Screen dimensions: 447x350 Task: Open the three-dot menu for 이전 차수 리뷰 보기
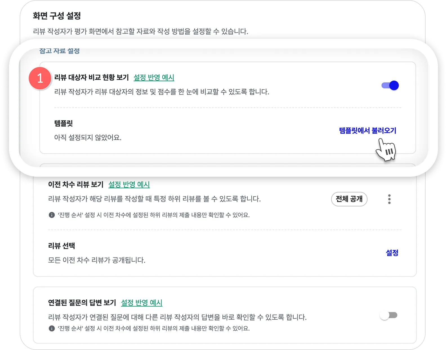coord(389,199)
